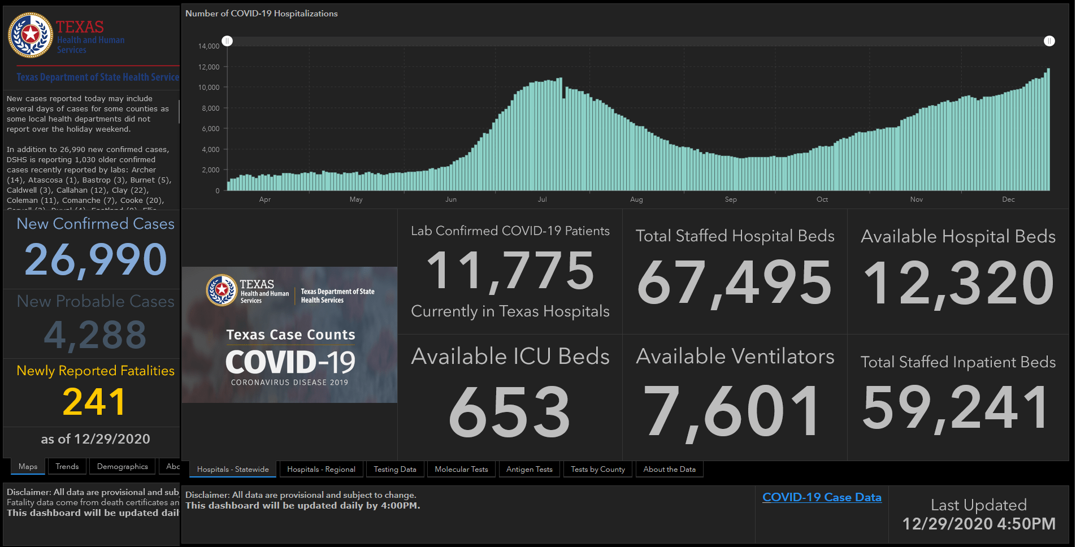Open the Molecular Tests tab
The width and height of the screenshot is (1076, 547).
[x=461, y=470]
